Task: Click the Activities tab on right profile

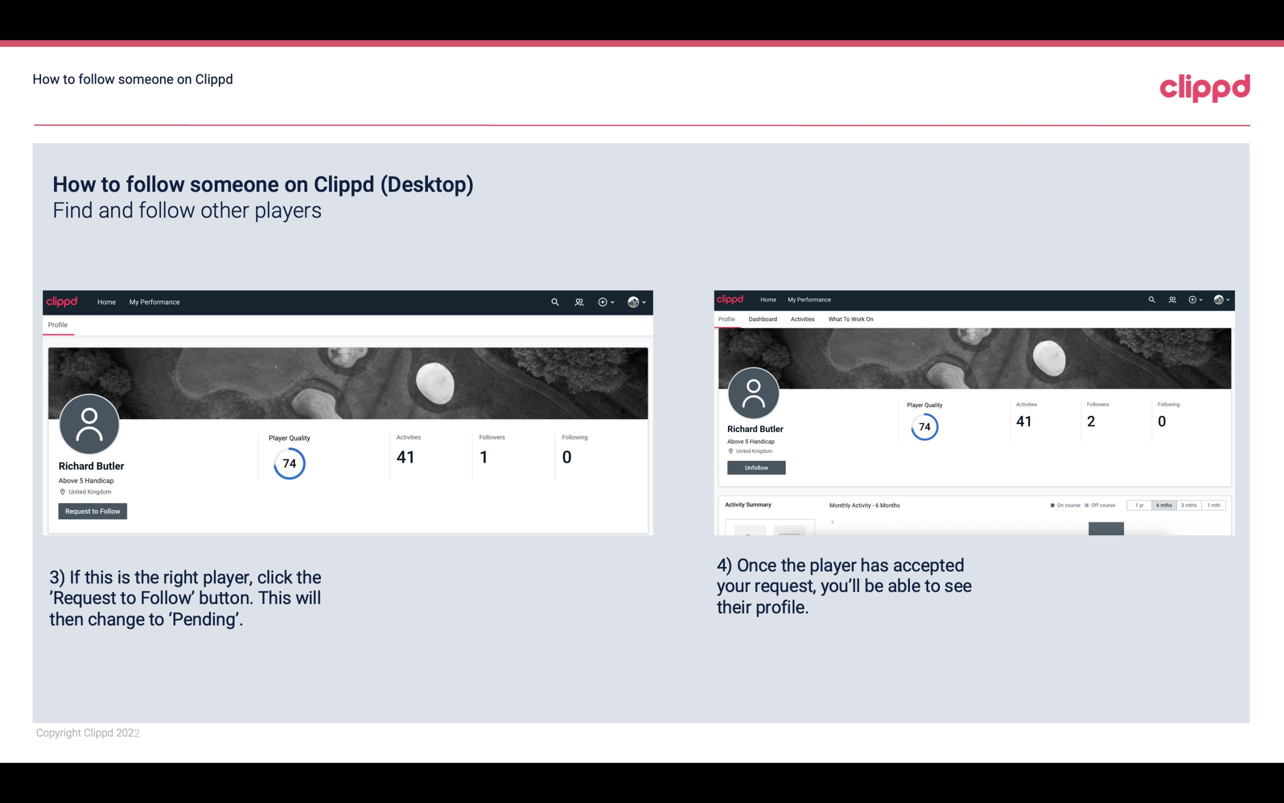Action: click(802, 319)
